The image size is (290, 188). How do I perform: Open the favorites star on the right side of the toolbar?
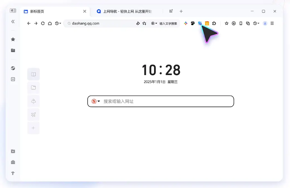(227, 23)
